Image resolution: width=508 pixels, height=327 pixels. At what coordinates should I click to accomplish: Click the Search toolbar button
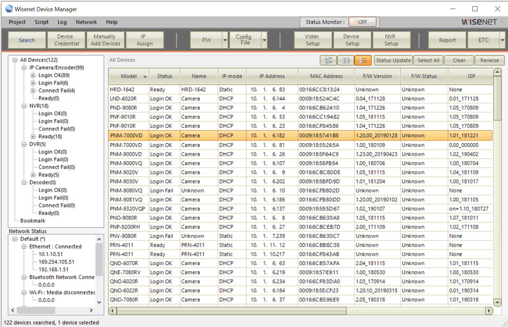pos(27,40)
